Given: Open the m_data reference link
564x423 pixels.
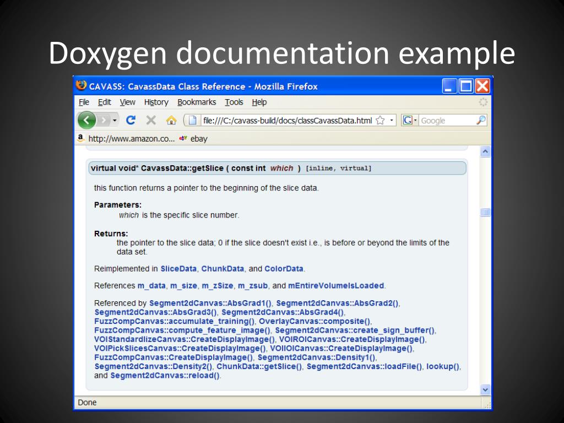Looking at the screenshot, I should click(151, 286).
